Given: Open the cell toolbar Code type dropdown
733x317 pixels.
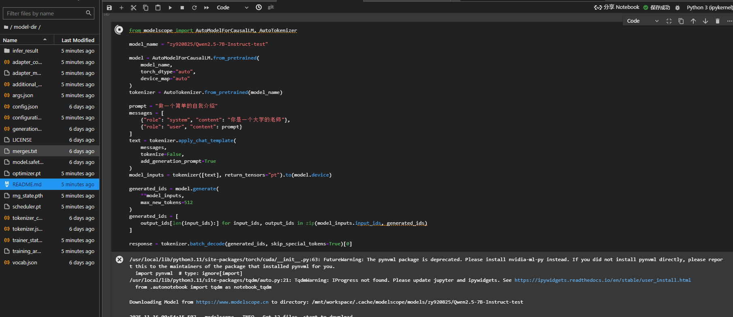Looking at the screenshot, I should (643, 21).
